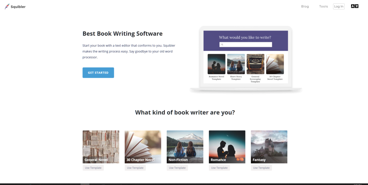Image resolution: width=368 pixels, height=185 pixels.
Task: Use Template for Non-Fiction
Action: pyautogui.click(x=177, y=167)
